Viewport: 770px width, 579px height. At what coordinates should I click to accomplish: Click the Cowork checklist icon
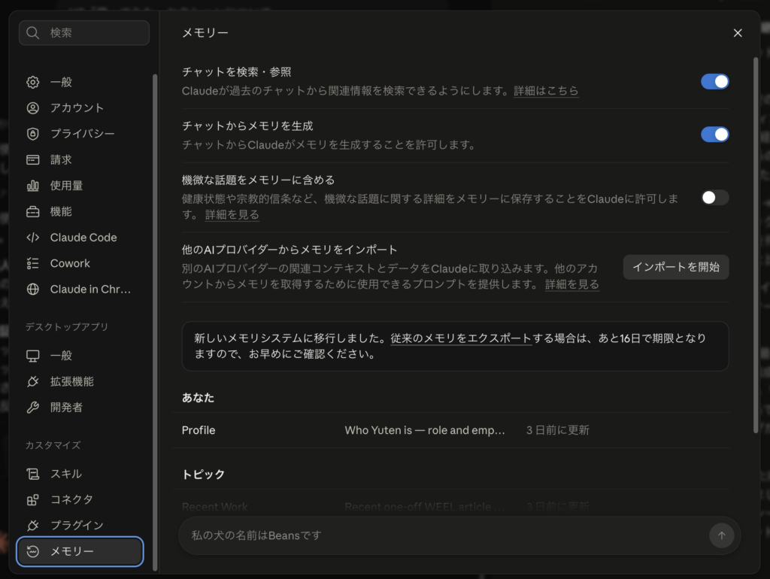(33, 264)
